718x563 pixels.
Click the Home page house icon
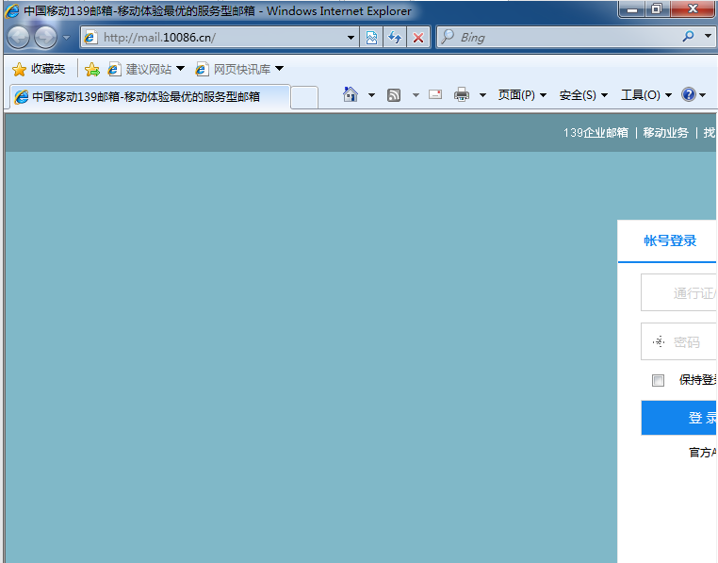coord(351,95)
